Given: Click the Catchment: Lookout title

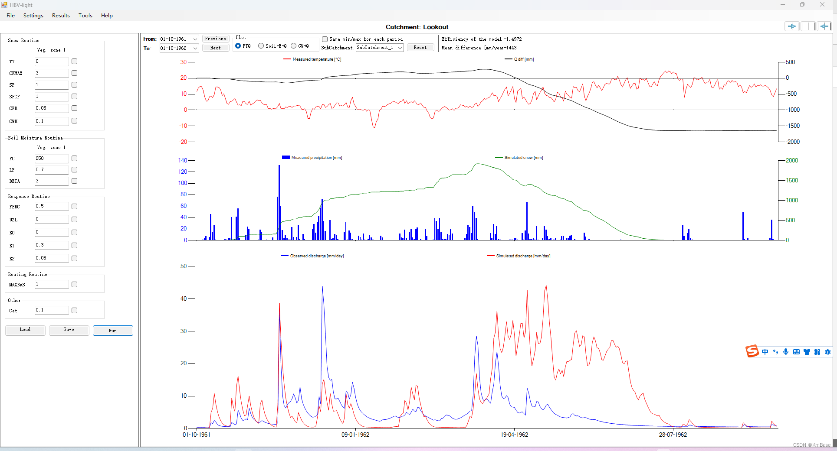Looking at the screenshot, I should click(x=417, y=27).
